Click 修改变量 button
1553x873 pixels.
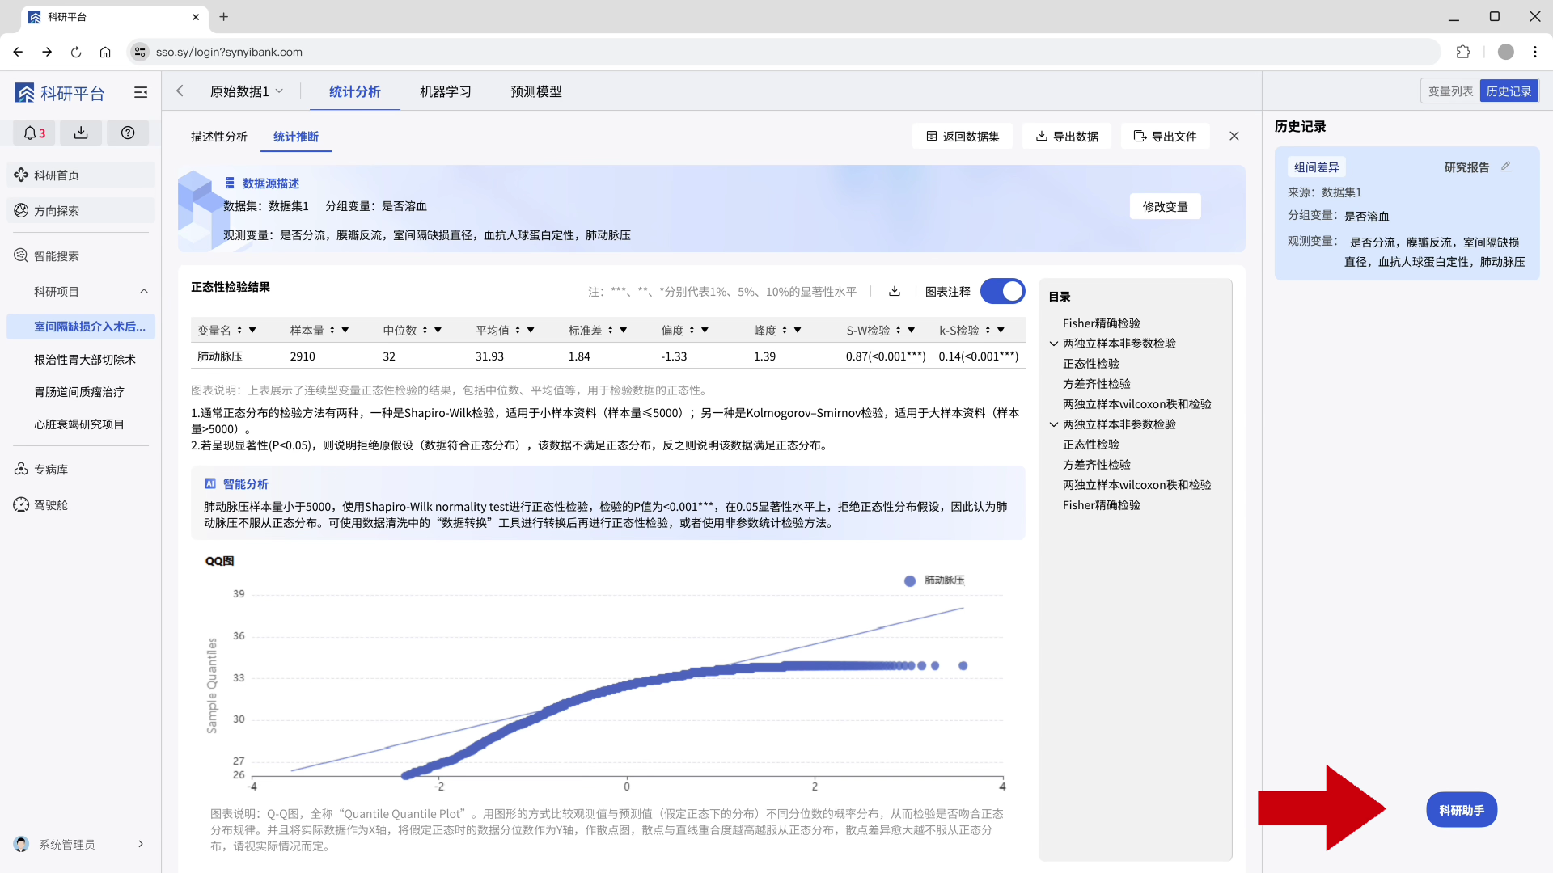point(1166,207)
